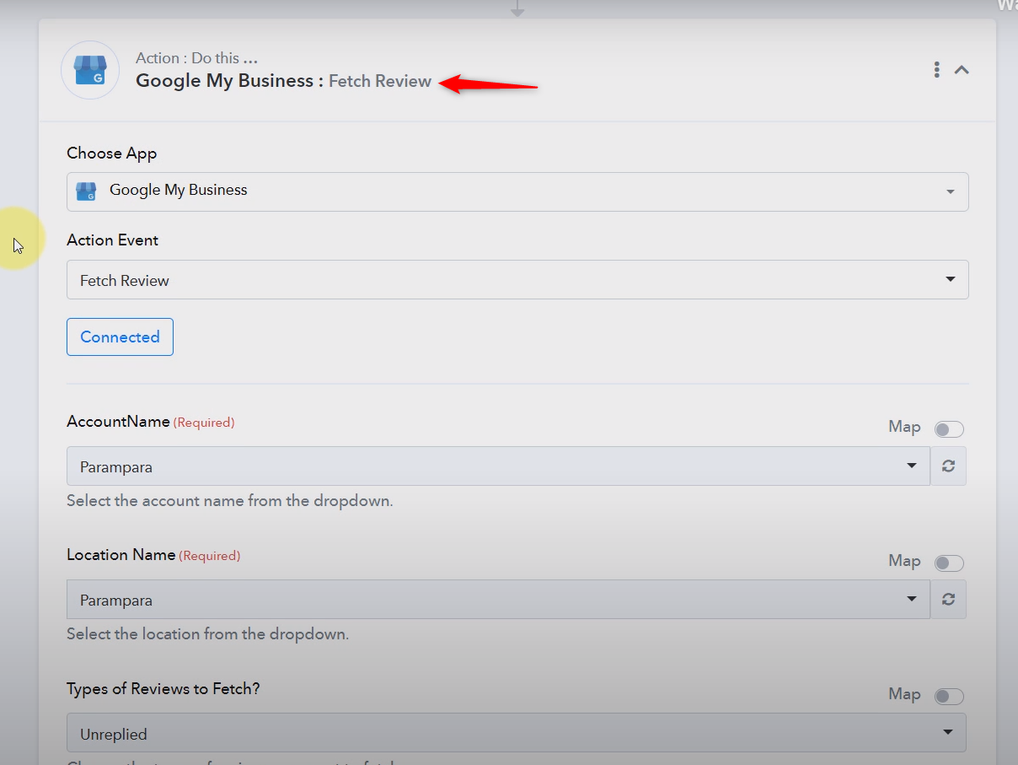The width and height of the screenshot is (1018, 765).
Task: Open the AccountName dropdown showing Parampara
Action: tap(498, 466)
